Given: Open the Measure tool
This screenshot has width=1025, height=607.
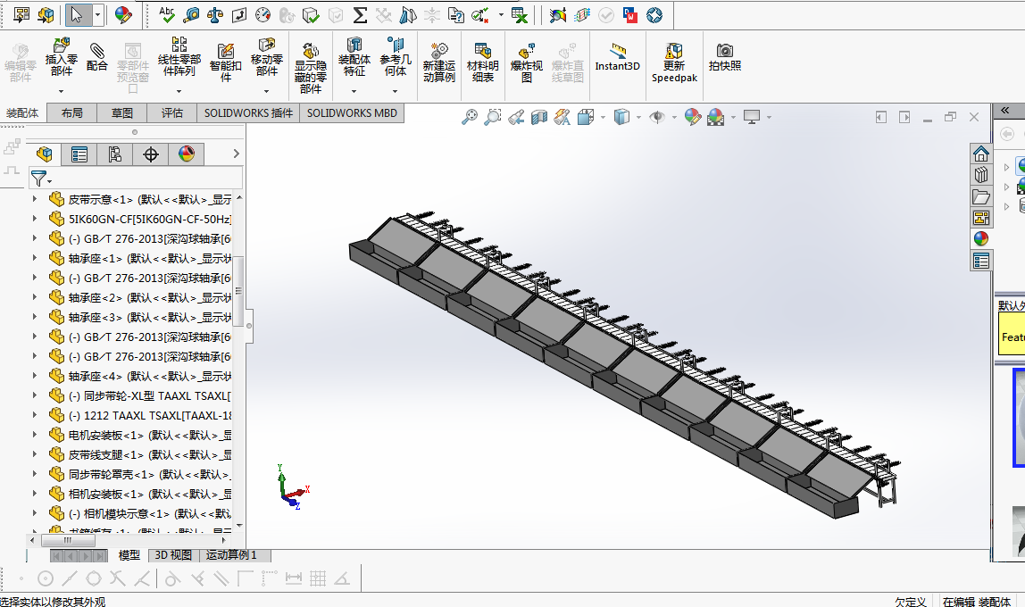Looking at the screenshot, I should click(x=191, y=15).
